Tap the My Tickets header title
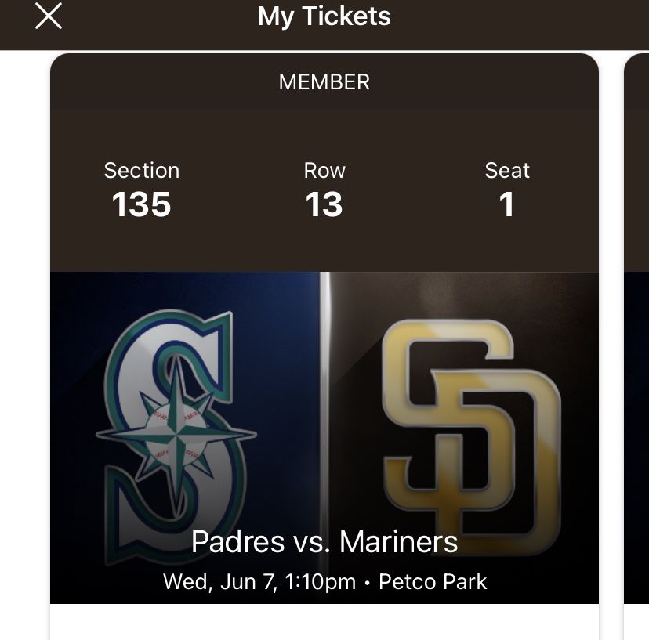This screenshot has height=640, width=649. pyautogui.click(x=324, y=16)
